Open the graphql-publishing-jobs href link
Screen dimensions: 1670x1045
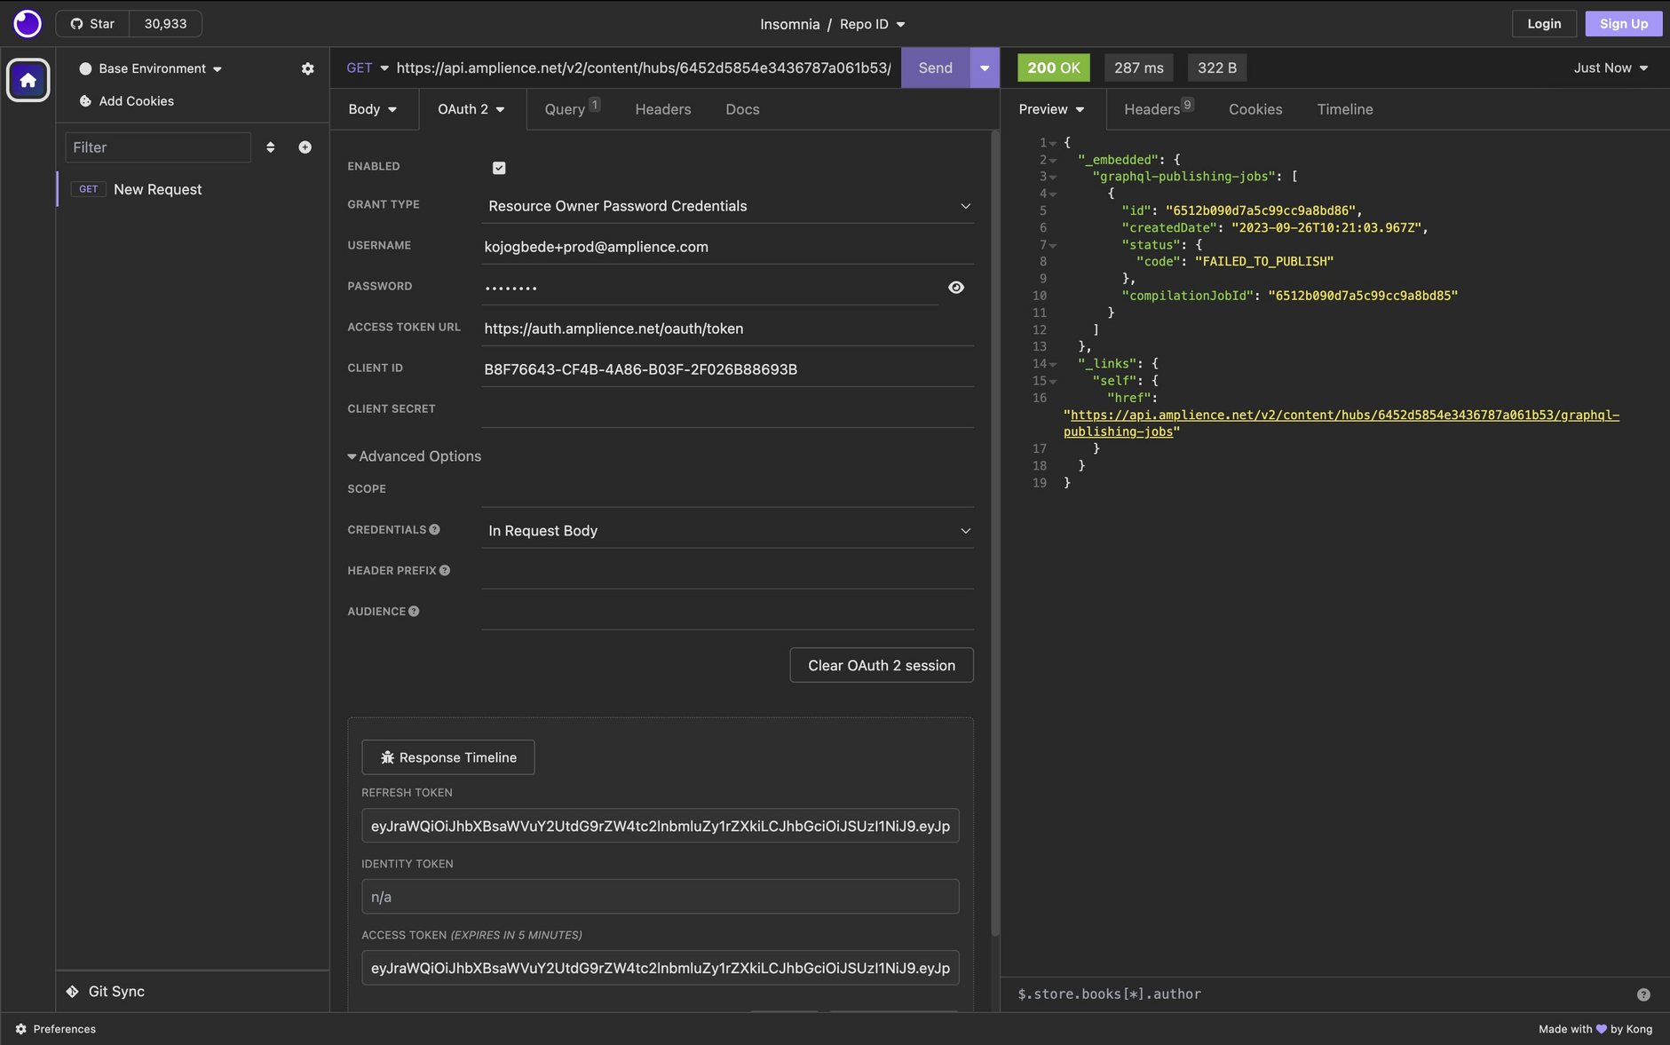coord(1342,424)
